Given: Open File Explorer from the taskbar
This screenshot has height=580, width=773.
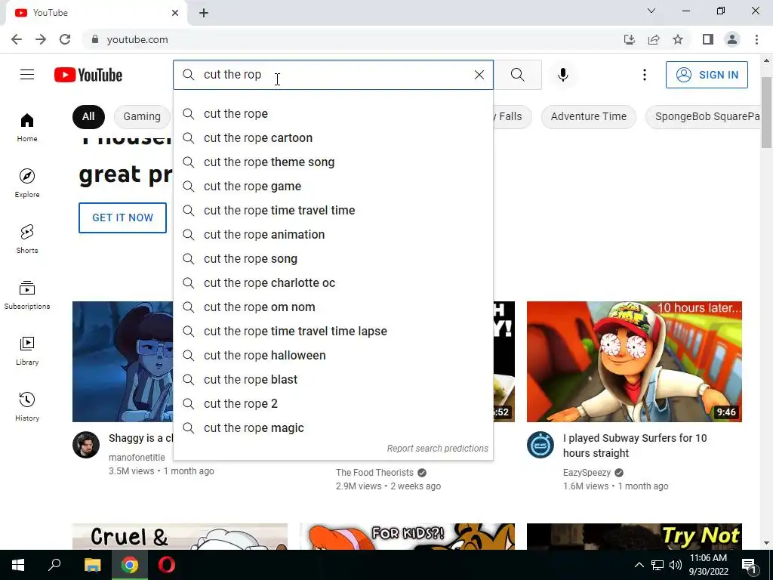Looking at the screenshot, I should pyautogui.click(x=92, y=565).
